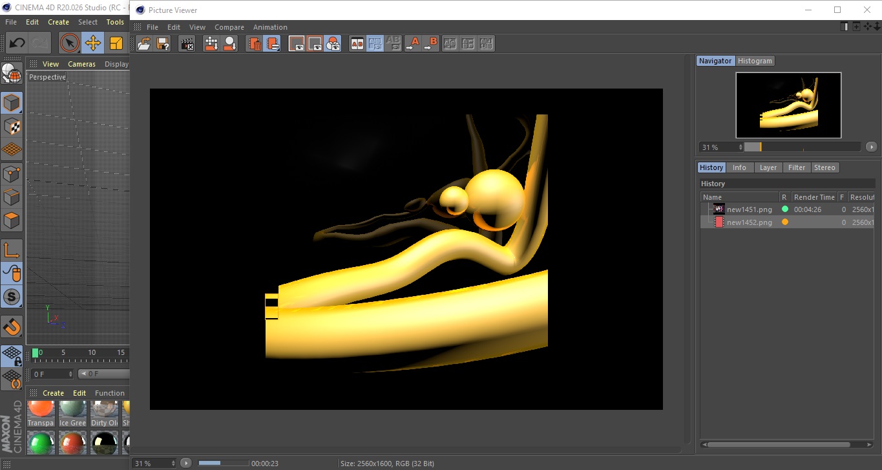Image resolution: width=882 pixels, height=470 pixels.
Task: Click the Clear Cache trash icon
Action: point(255,44)
